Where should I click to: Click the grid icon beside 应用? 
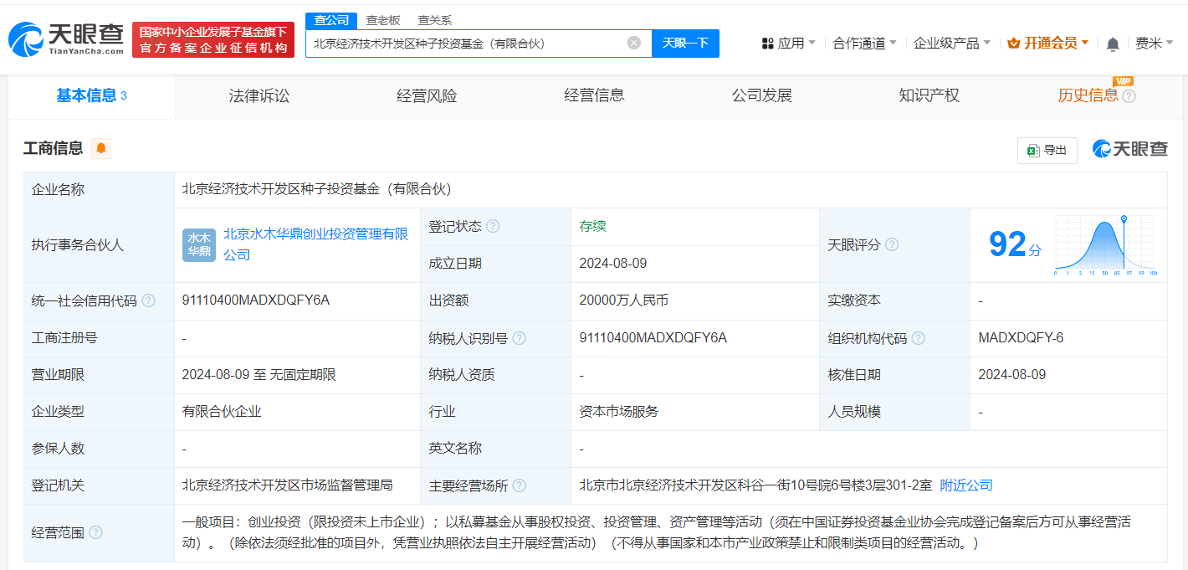tap(766, 43)
